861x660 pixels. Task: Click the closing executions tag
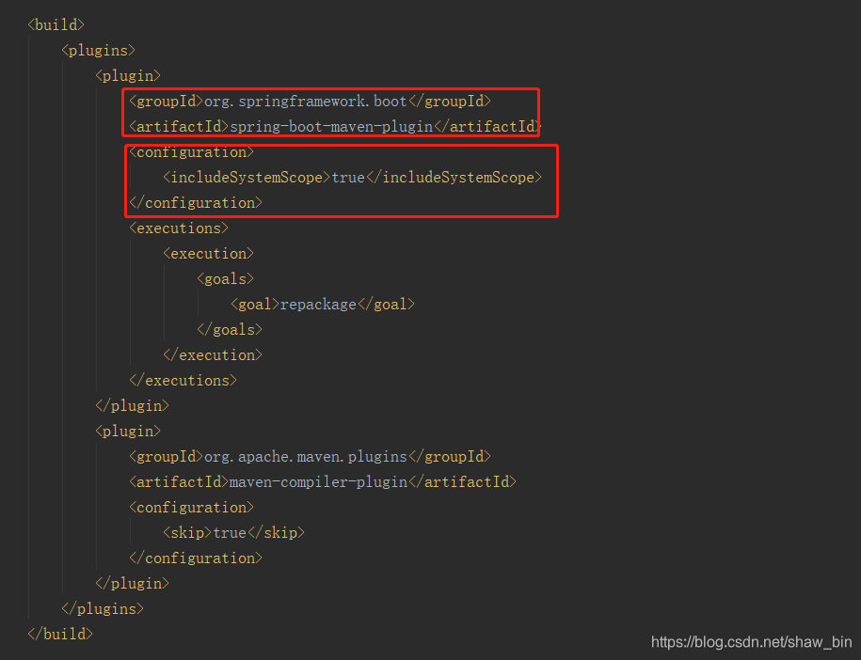(183, 381)
